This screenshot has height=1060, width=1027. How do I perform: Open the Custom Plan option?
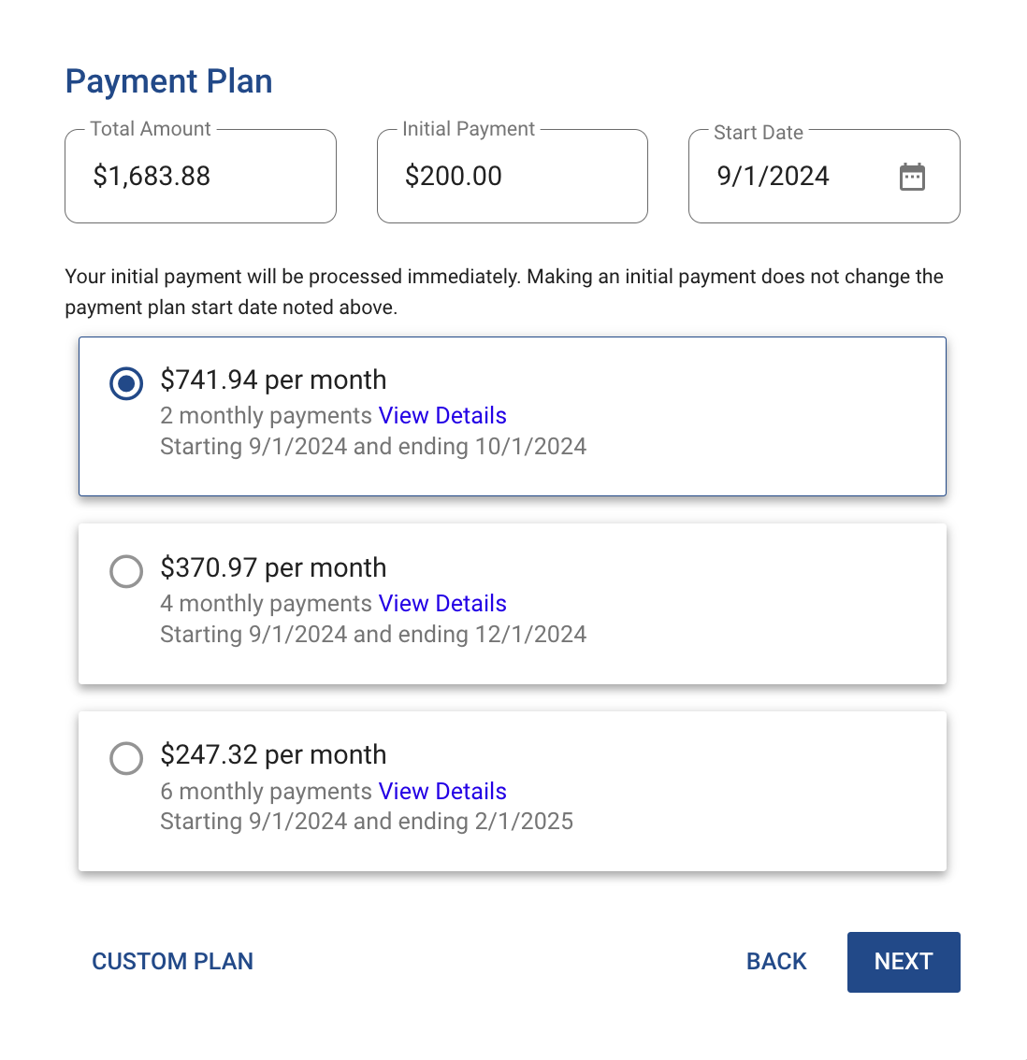(172, 961)
